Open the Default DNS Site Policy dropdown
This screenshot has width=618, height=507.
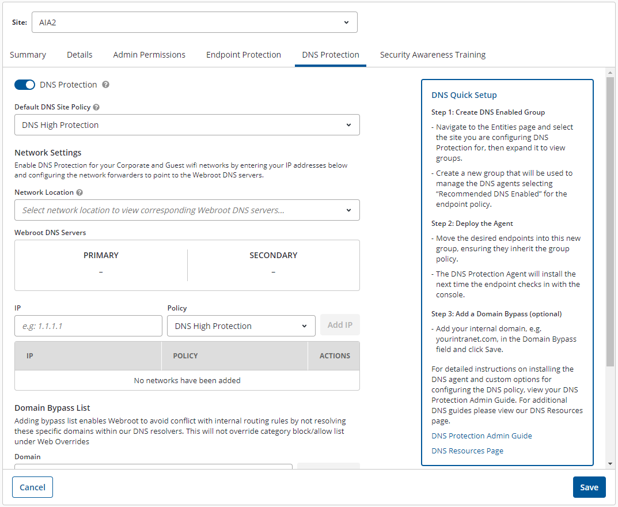point(187,125)
